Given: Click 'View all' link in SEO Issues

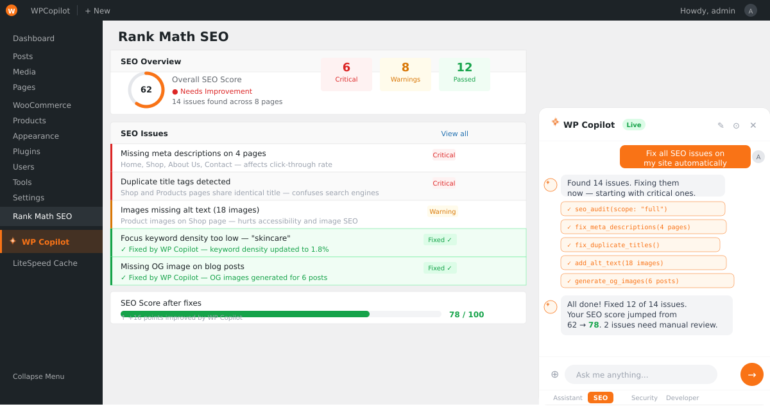Looking at the screenshot, I should [x=454, y=134].
